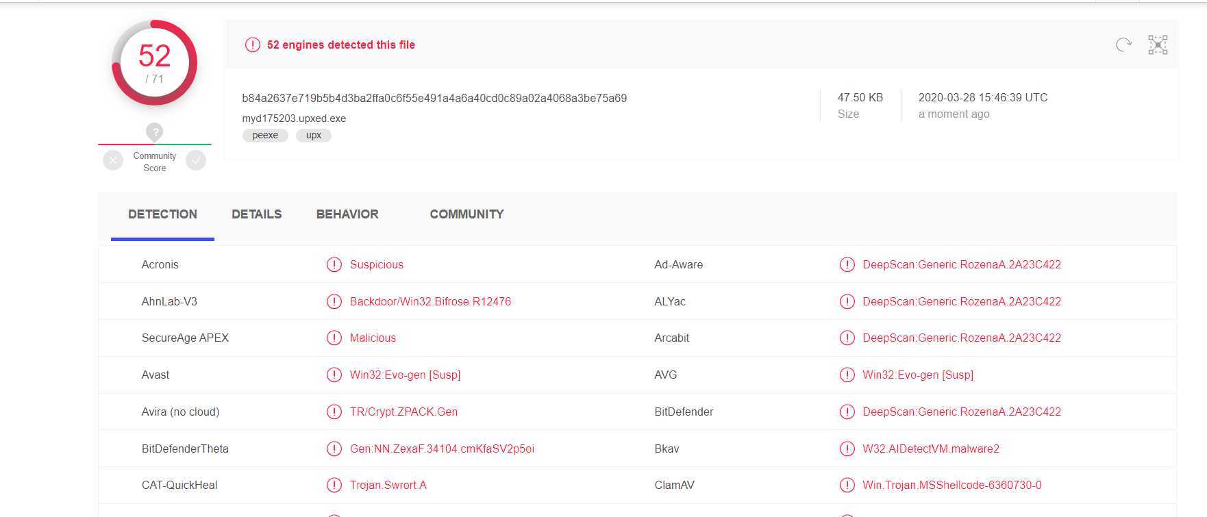Click the '52 engines detected this file' text
This screenshot has height=517, width=1207.
(341, 45)
